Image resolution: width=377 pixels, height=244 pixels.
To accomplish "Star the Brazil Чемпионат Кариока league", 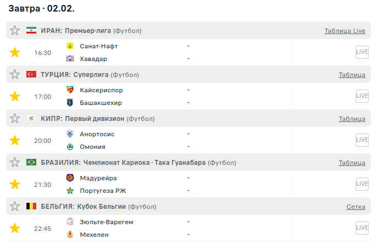I will [15, 163].
